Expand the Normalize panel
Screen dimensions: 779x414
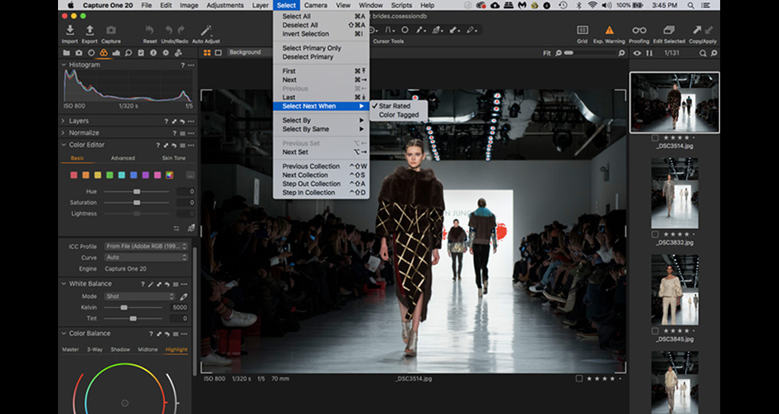point(63,132)
